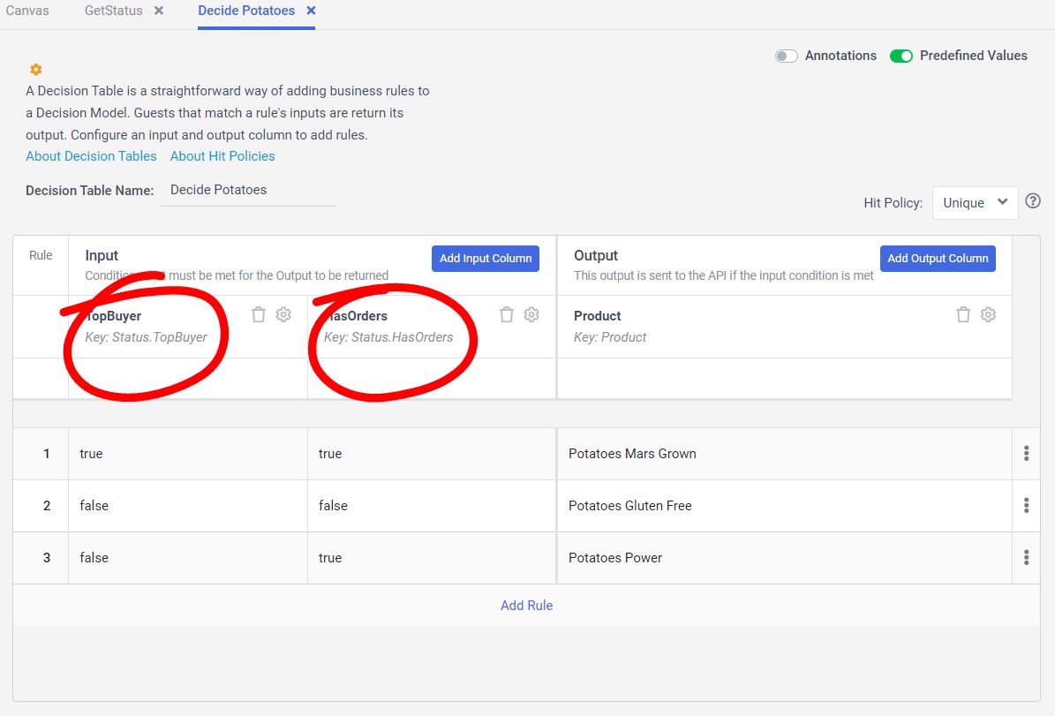Delete the Product output column
Image resolution: width=1055 pixels, height=716 pixels.
coord(963,315)
